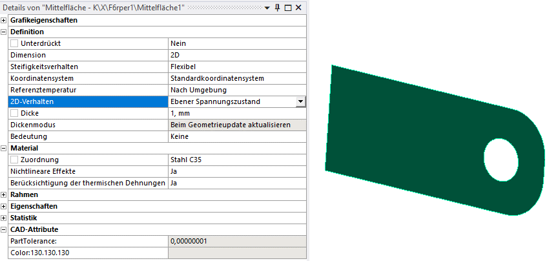Expand the Grafikeigenschaften section
The height and width of the screenshot is (261, 558).
pyautogui.click(x=4, y=20)
